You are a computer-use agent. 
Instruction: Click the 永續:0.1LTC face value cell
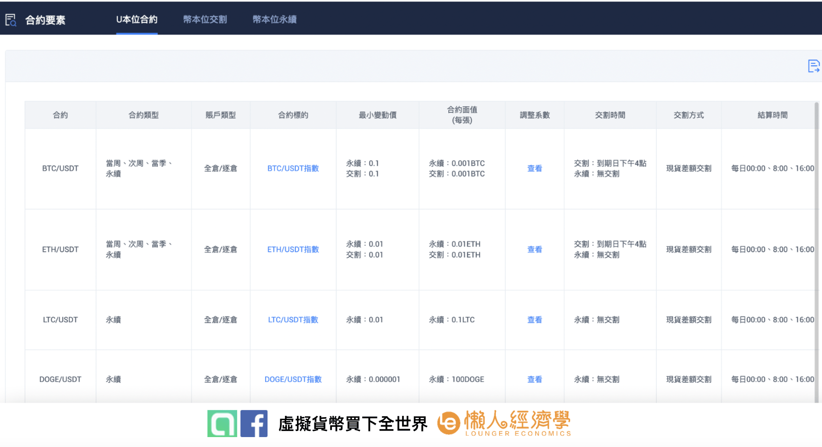tap(452, 320)
